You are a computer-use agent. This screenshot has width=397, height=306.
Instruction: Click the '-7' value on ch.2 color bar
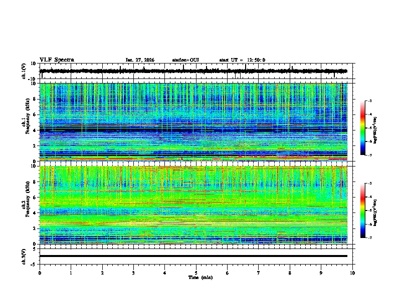370,237
